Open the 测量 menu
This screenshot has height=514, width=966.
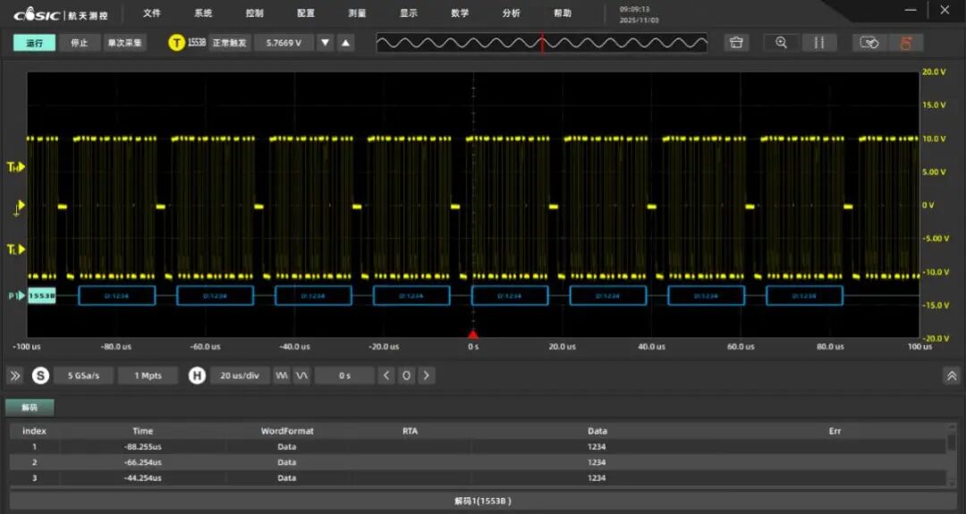357,13
